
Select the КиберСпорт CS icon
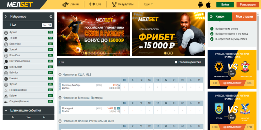[6, 67]
